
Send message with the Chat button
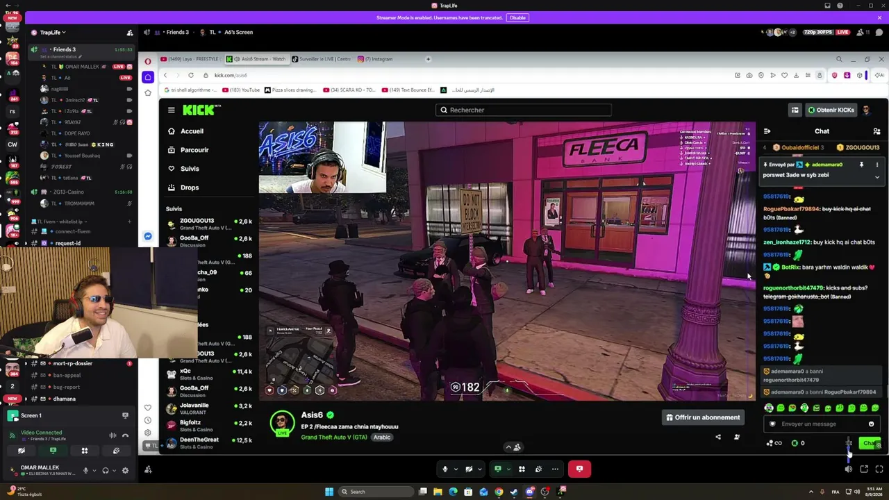pyautogui.click(x=870, y=443)
